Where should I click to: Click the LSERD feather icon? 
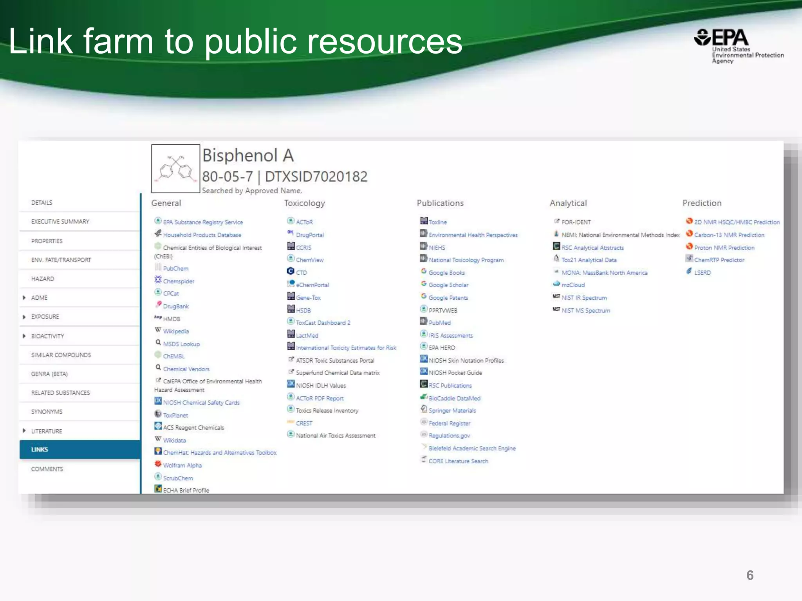(x=689, y=271)
